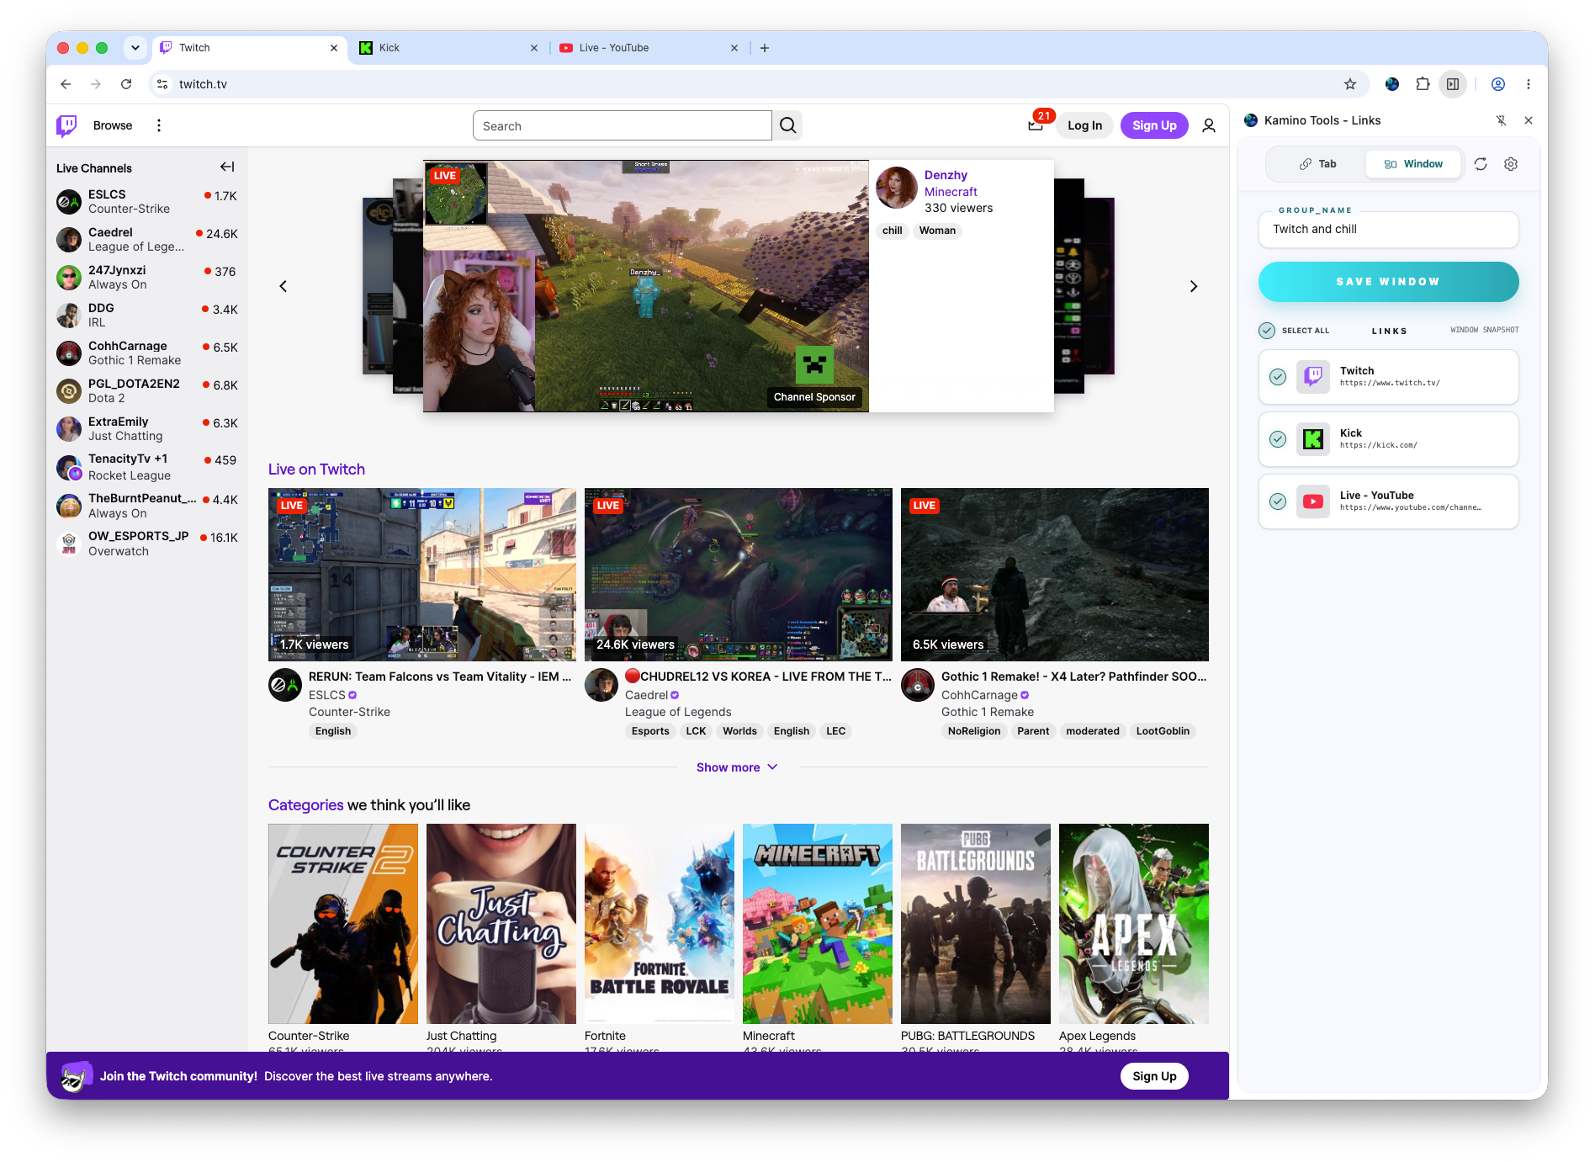The height and width of the screenshot is (1162, 1595).
Task: Go to previous carousel stream
Action: pyautogui.click(x=283, y=286)
